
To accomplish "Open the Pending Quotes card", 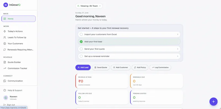I will pyautogui.click(x=157, y=97).
